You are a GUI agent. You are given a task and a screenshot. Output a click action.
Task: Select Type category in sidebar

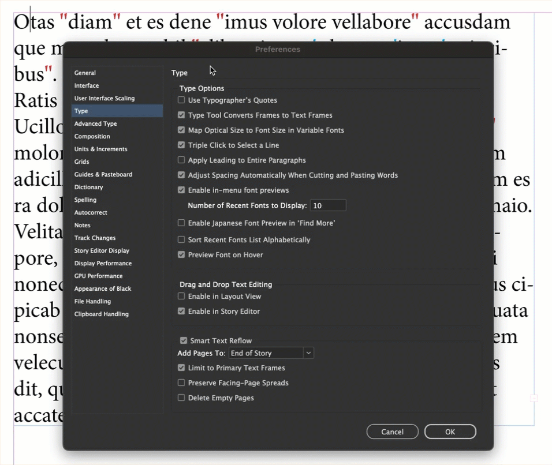[117, 111]
